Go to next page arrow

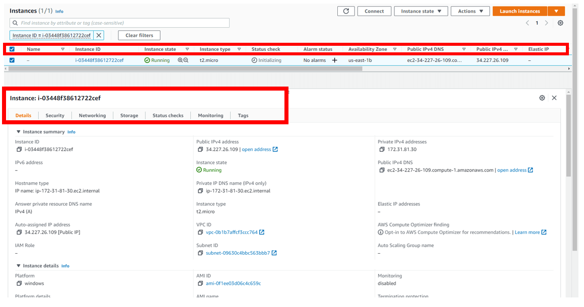point(546,23)
